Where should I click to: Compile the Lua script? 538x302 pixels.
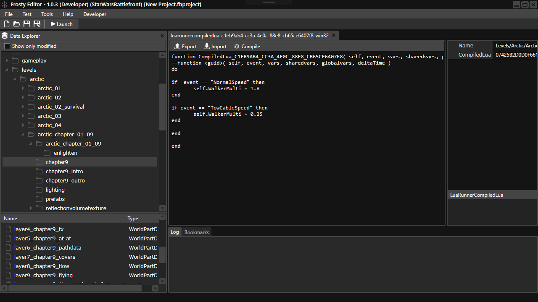pyautogui.click(x=247, y=46)
